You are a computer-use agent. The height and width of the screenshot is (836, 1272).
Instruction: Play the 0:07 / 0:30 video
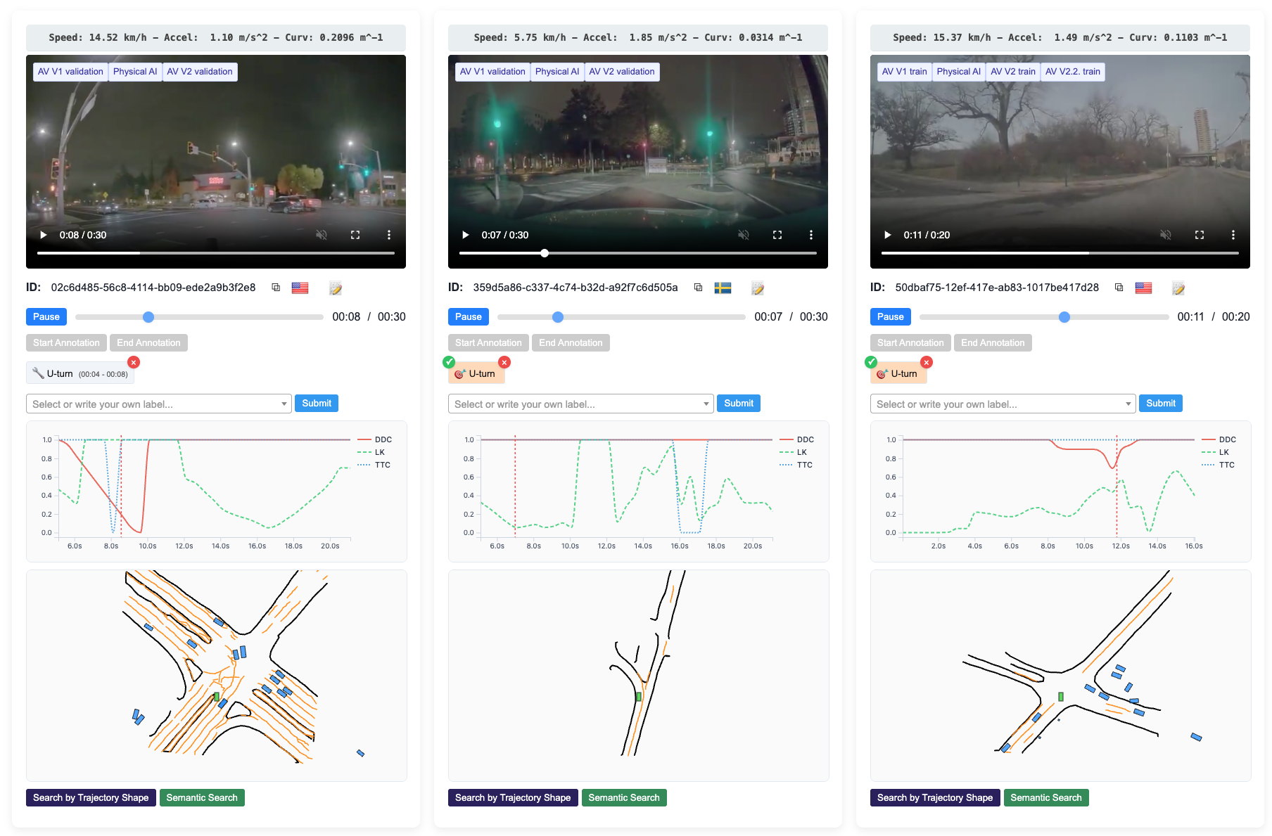coord(465,235)
